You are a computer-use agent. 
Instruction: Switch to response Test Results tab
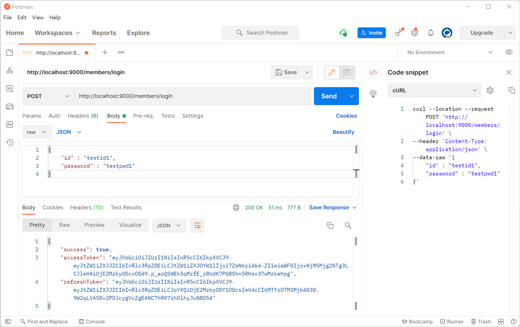click(126, 207)
